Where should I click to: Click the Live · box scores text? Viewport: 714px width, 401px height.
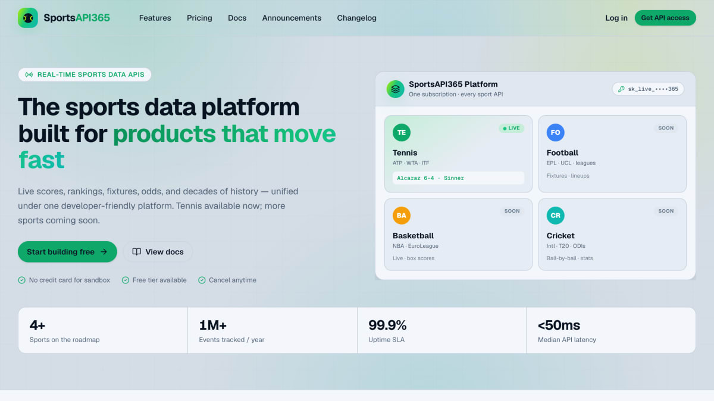coord(414,258)
